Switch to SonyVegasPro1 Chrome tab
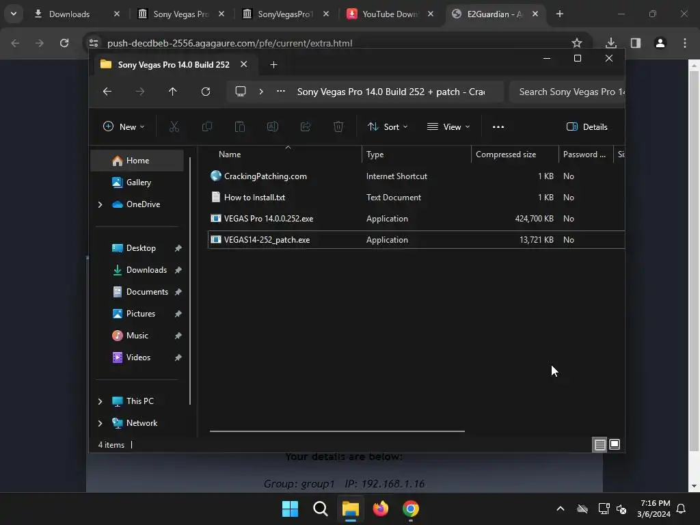Image resolution: width=700 pixels, height=525 pixels. coord(286,14)
